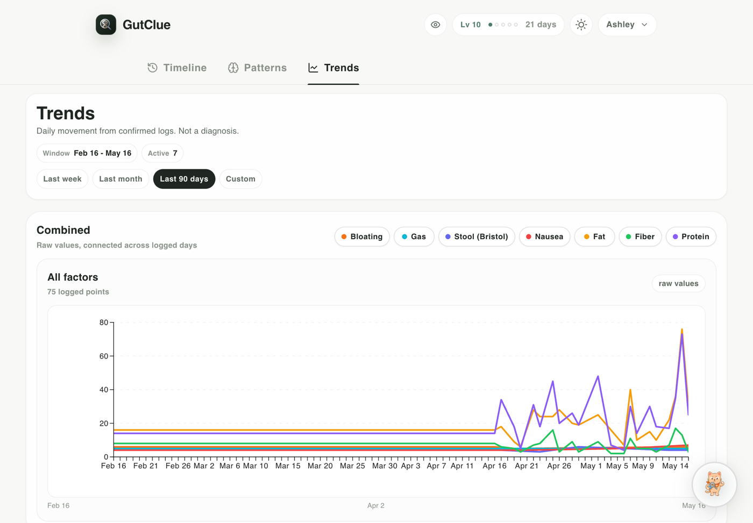
Task: Click the 'Feb 16' label under the chart
Action: pos(58,505)
